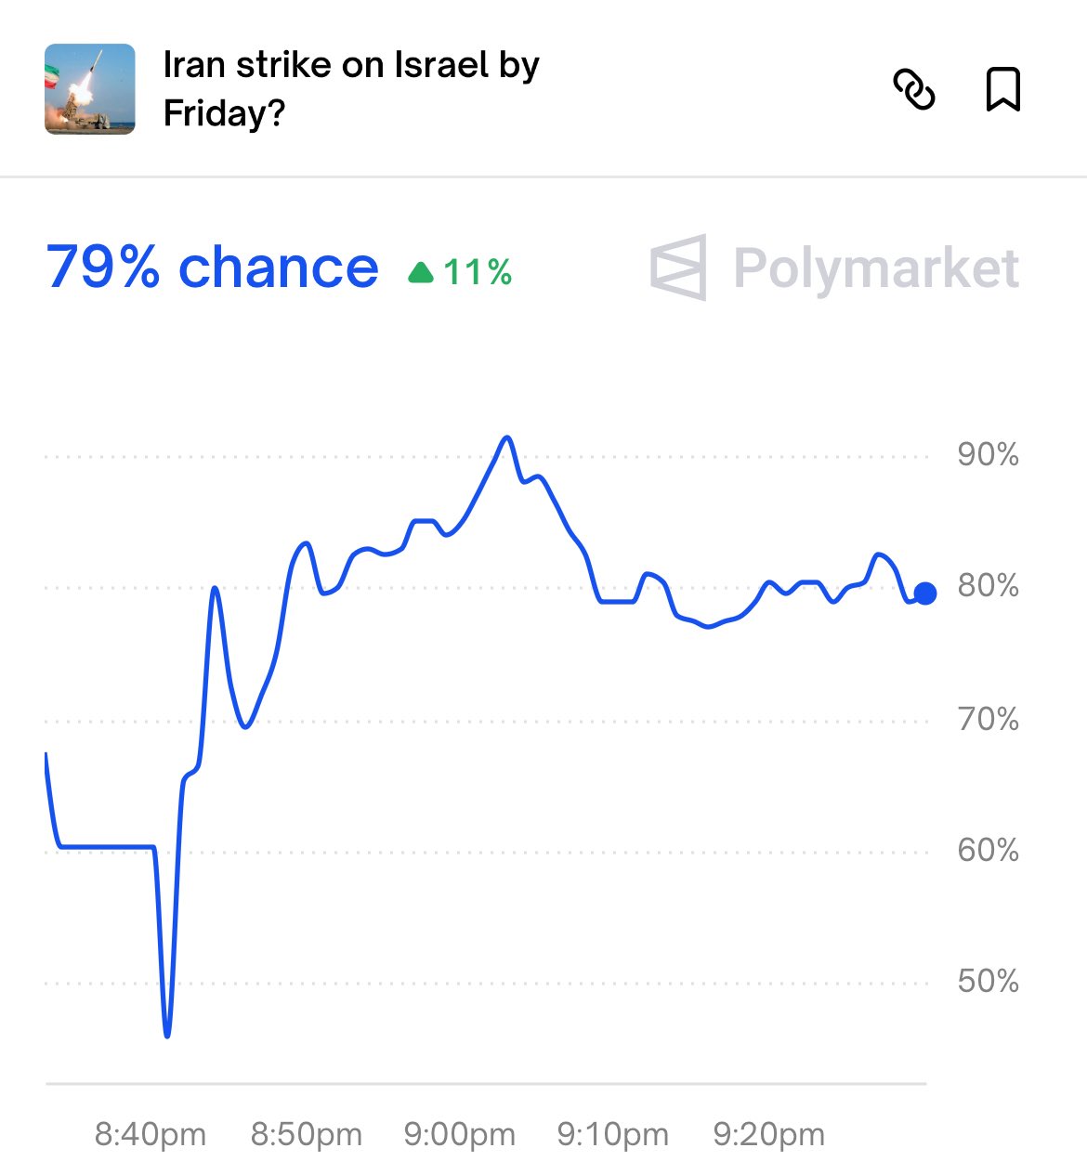The height and width of the screenshot is (1161, 1087).
Task: Click the chart line's peak above 90%
Action: (506, 437)
